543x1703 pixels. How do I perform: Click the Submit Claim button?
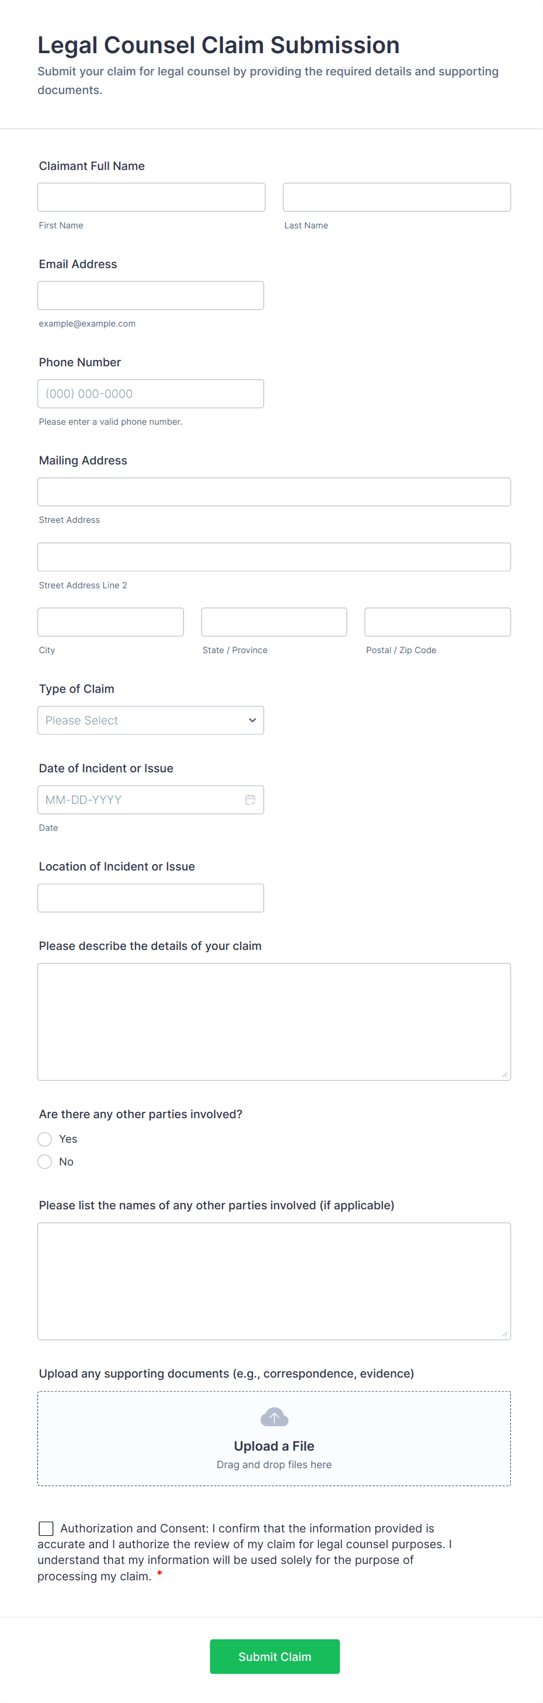coord(274,1656)
